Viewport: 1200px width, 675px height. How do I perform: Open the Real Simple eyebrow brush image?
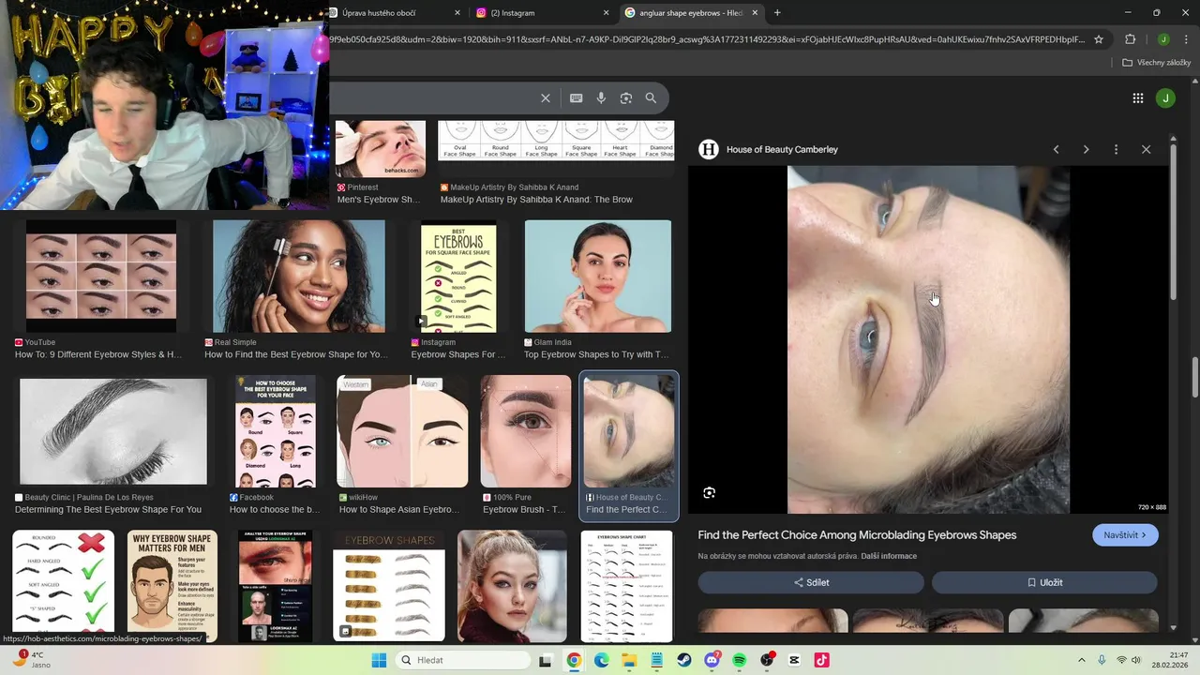(299, 277)
